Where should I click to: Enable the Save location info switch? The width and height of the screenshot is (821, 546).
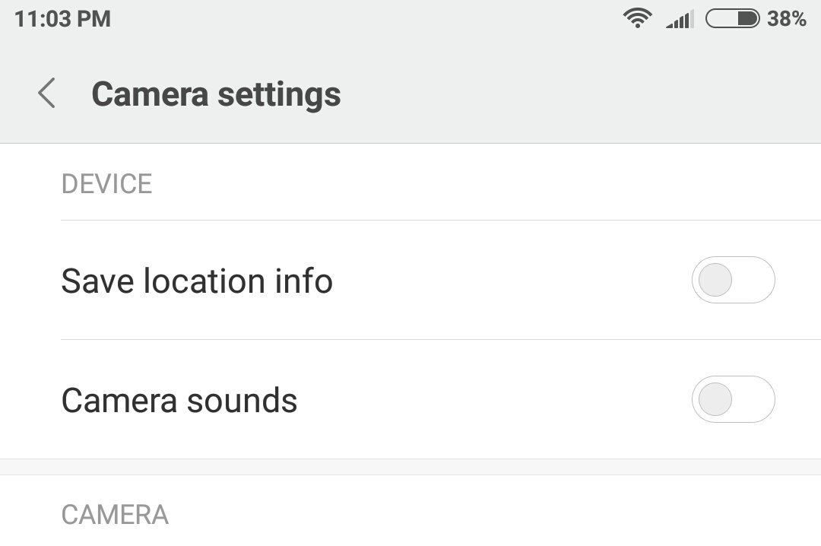[733, 281]
